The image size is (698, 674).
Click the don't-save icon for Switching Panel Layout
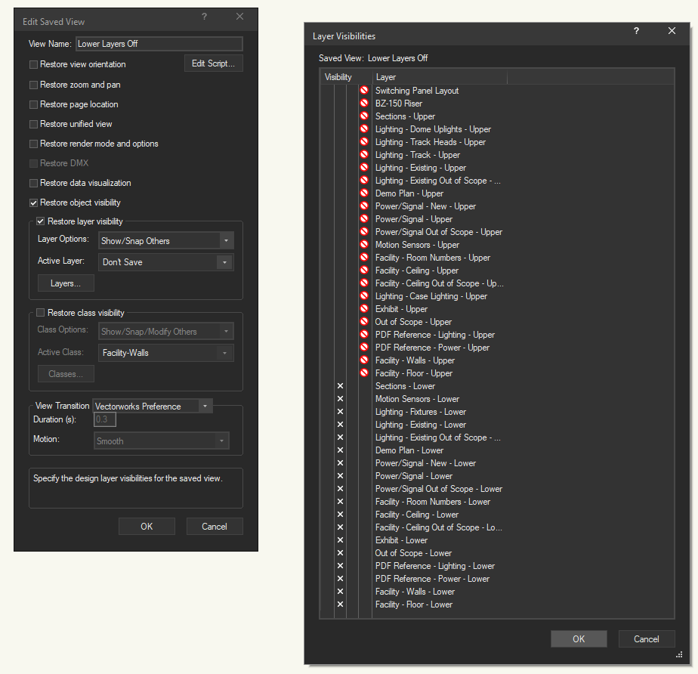tap(364, 91)
